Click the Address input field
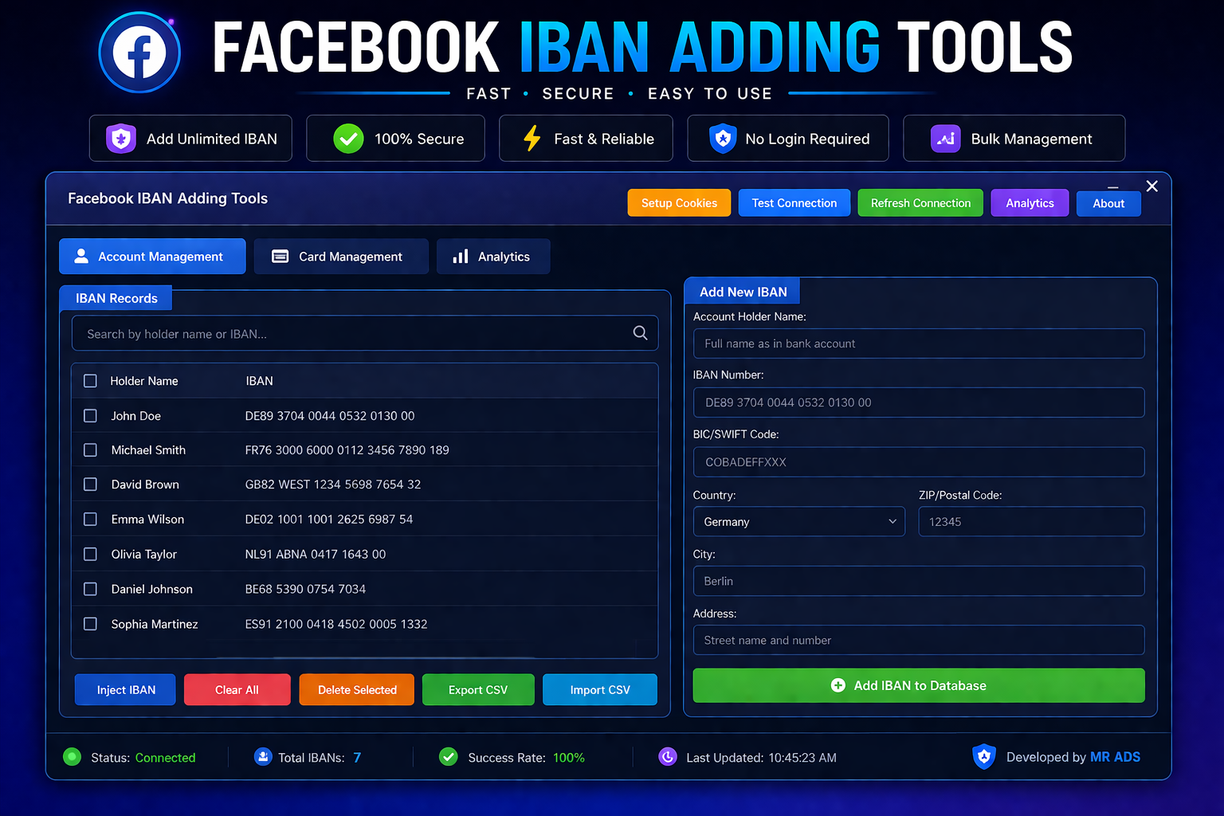This screenshot has height=816, width=1224. [919, 640]
